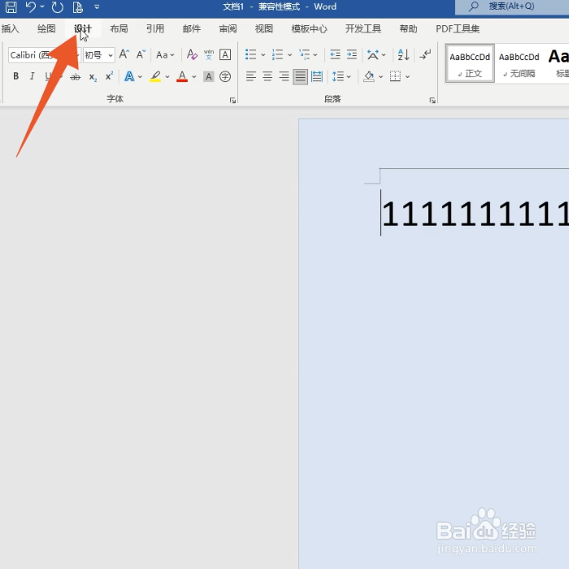This screenshot has width=569, height=569.
Task: Open Customize Quick Access Toolbar dropdown
Action: click(x=97, y=7)
